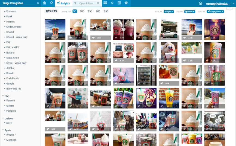Select Google topic
Screen dimensions: 236x146
[10, 84]
